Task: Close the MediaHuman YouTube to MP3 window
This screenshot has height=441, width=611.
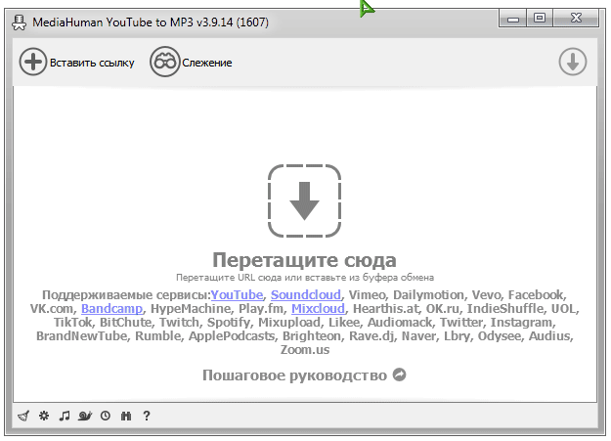Action: click(576, 18)
